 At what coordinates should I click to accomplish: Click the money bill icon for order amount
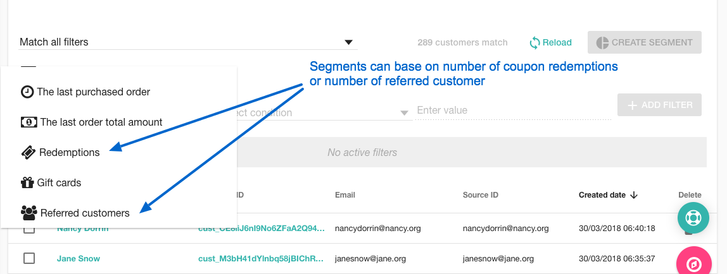(28, 122)
